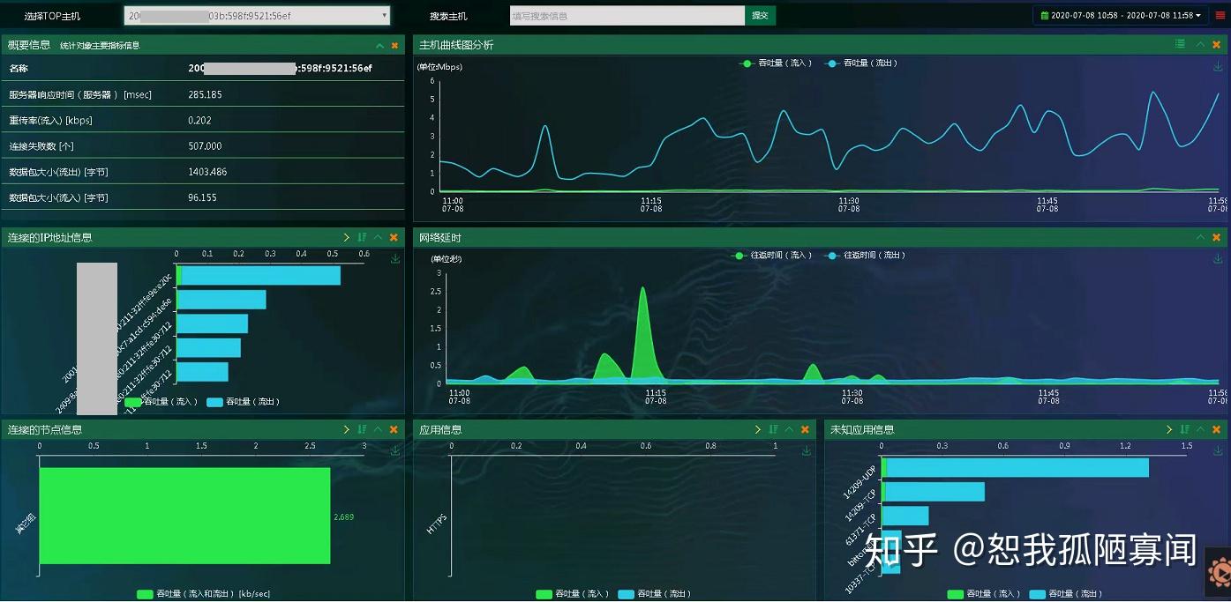Click the calendar icon in date range picker
1231x602 pixels.
point(1045,16)
